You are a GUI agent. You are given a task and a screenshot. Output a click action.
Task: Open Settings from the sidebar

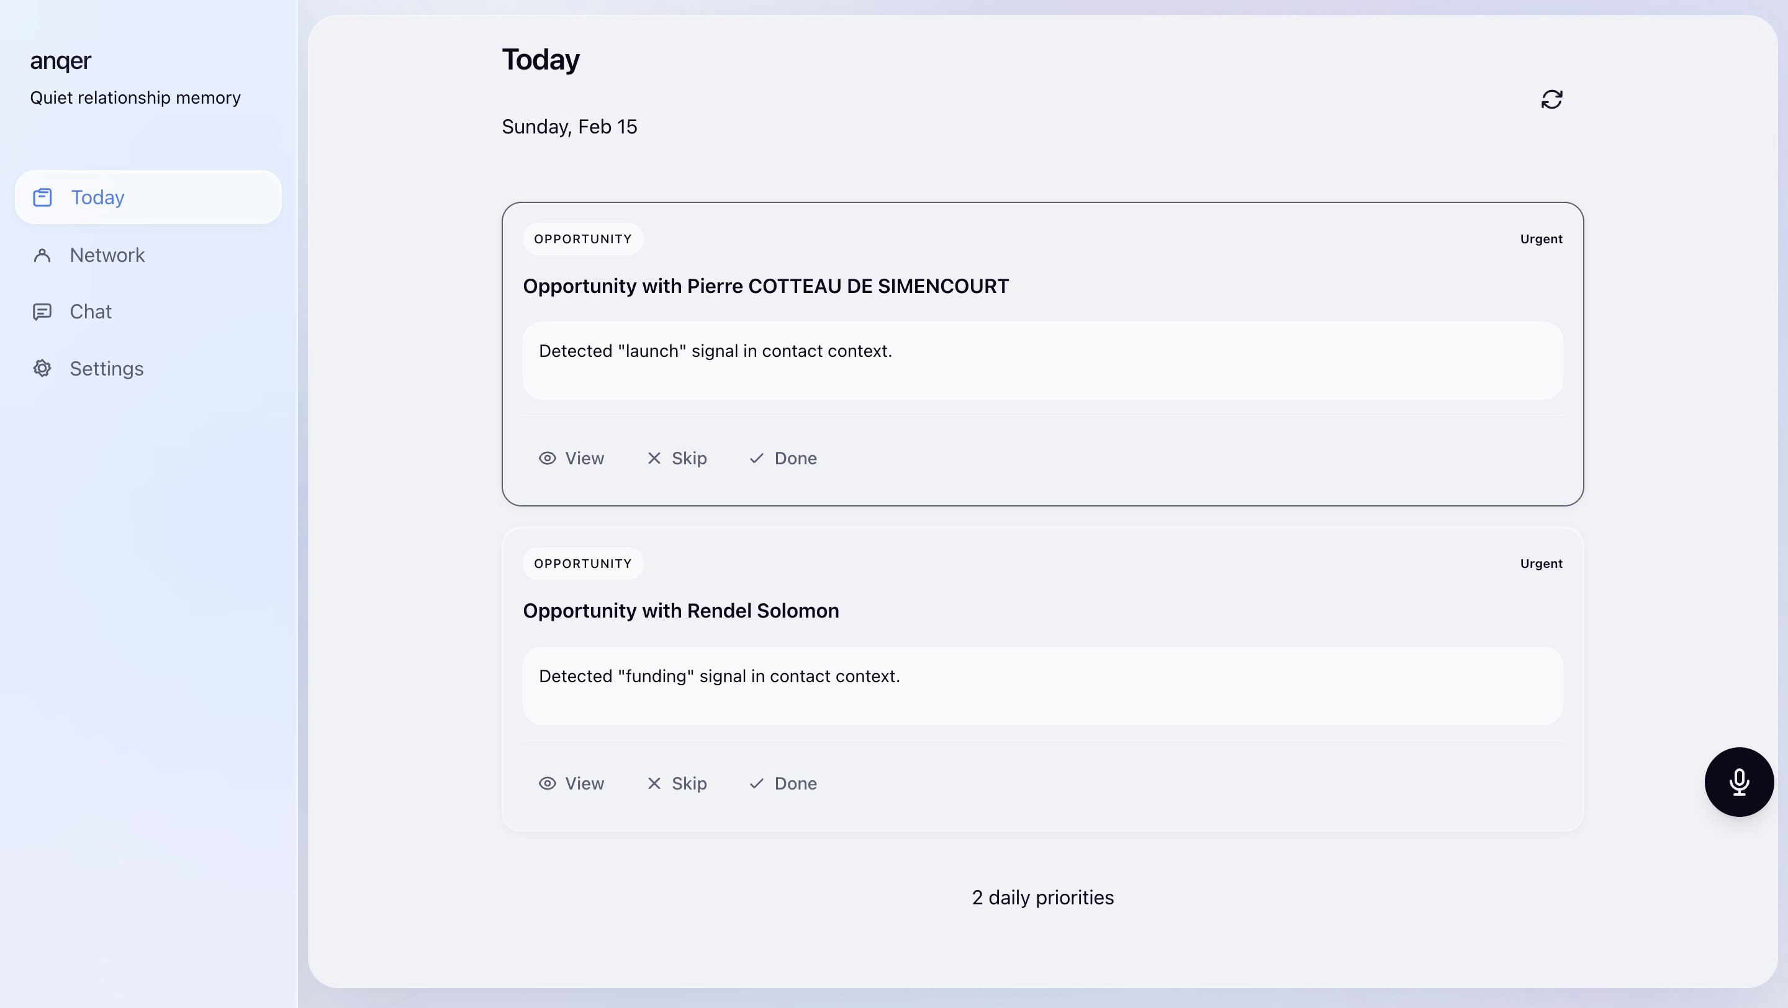click(x=106, y=368)
